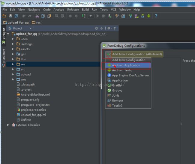Click the upload_for_qq breadcrumb
The width and height of the screenshot is (195, 164).
(x=16, y=23)
